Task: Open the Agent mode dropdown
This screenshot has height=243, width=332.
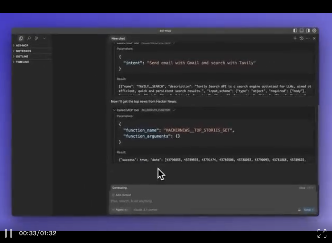Action: (x=120, y=210)
